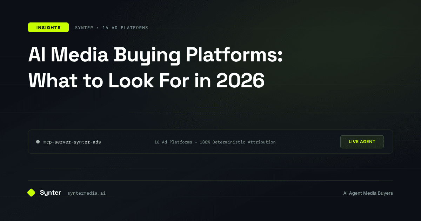Click the Synter brand name
Viewport: 421px width, 221px height.
tap(51, 193)
